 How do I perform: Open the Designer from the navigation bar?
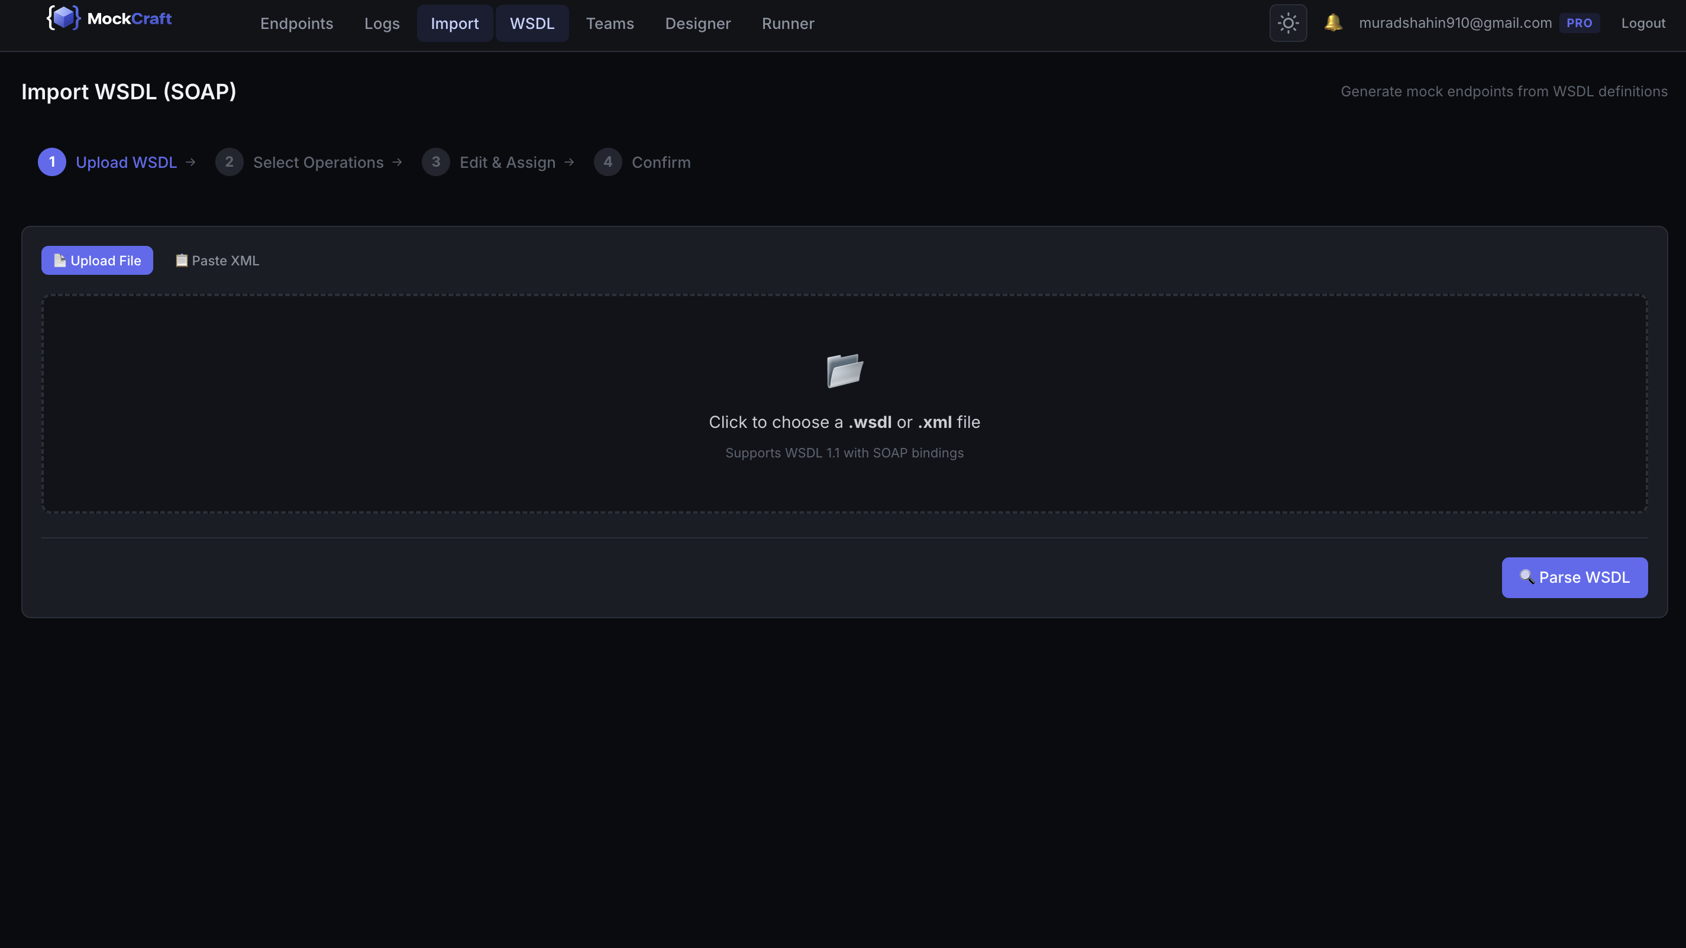(x=697, y=24)
